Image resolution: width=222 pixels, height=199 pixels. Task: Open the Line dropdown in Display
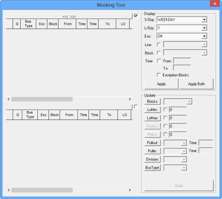[x=204, y=45]
